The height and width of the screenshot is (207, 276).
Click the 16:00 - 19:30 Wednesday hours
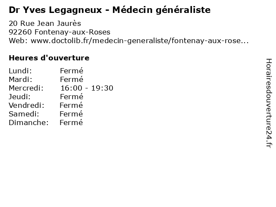[x=87, y=88]
